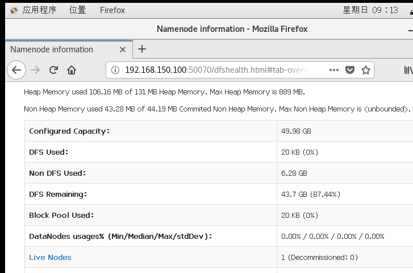The image size is (413, 273).
Task: Open the 位置 (Places) menu
Action: (x=78, y=10)
